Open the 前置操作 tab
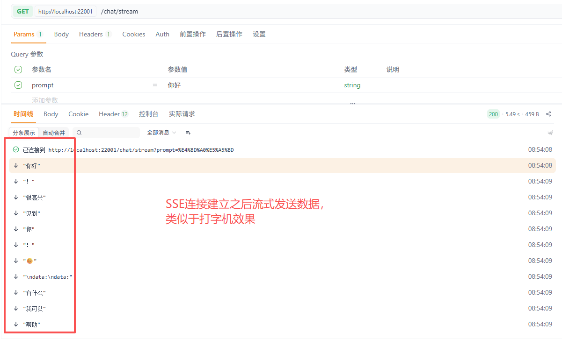Image resolution: width=562 pixels, height=339 pixels. pos(192,34)
